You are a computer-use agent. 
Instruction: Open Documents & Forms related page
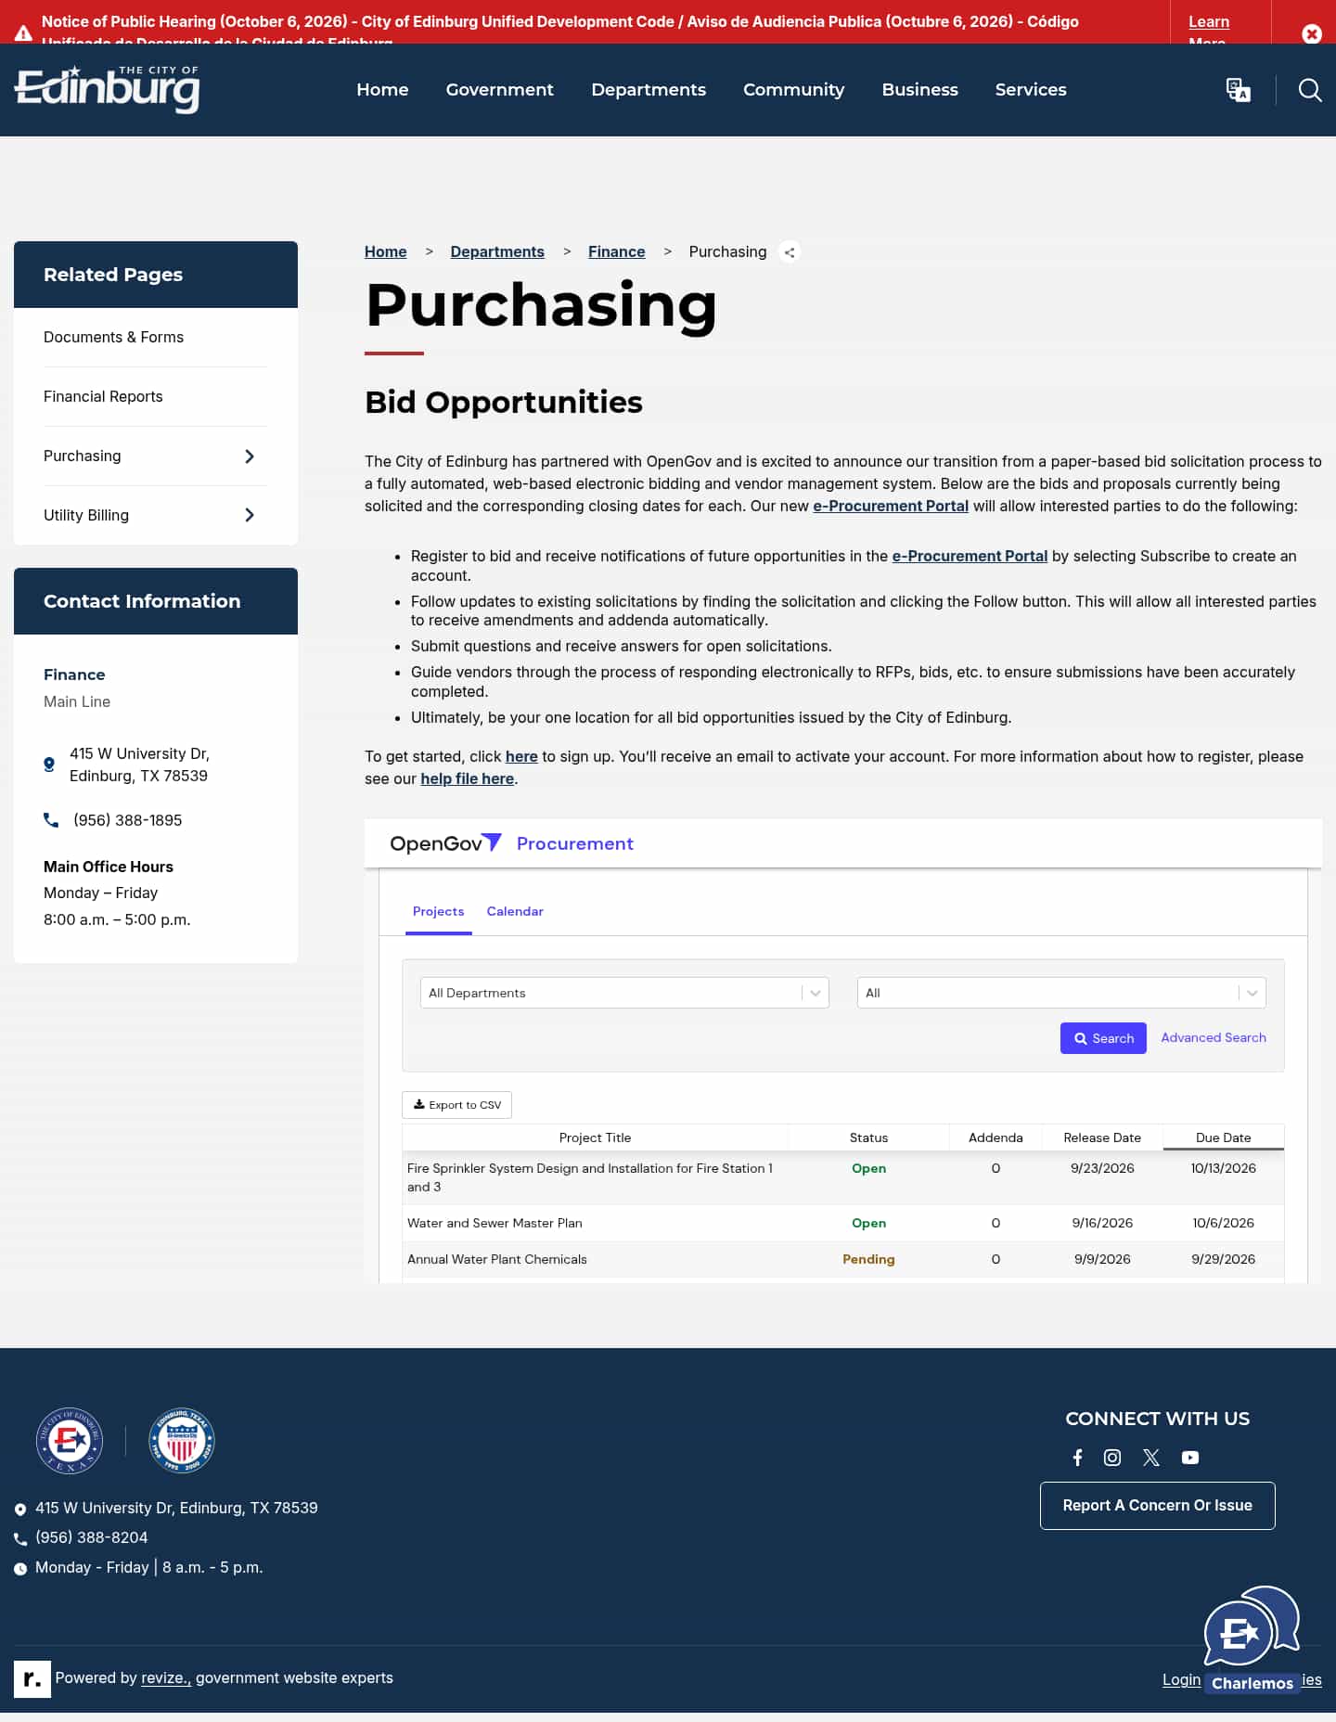point(113,338)
